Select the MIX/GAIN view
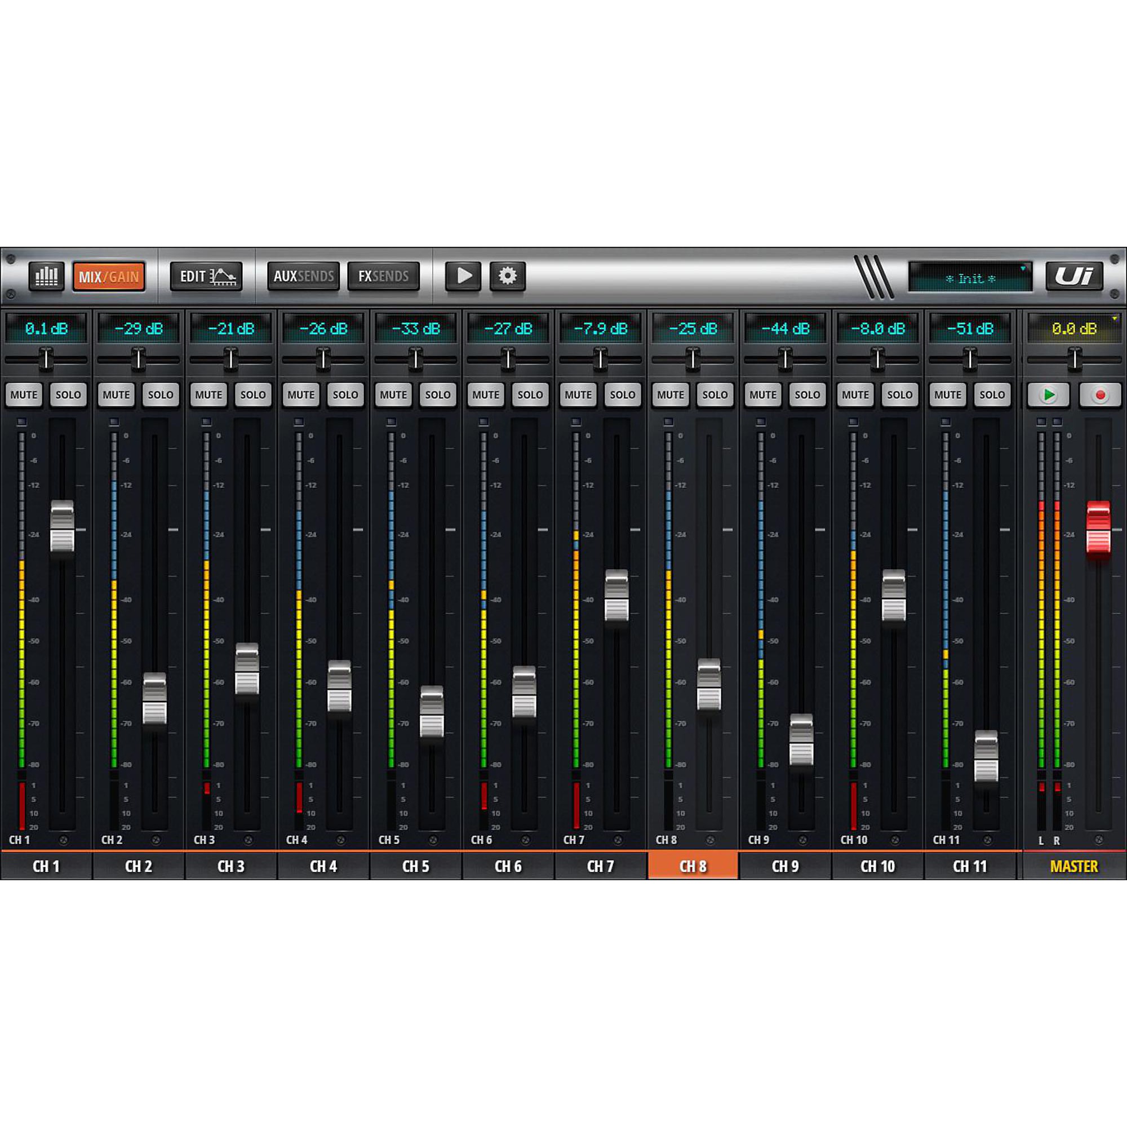 click(110, 277)
